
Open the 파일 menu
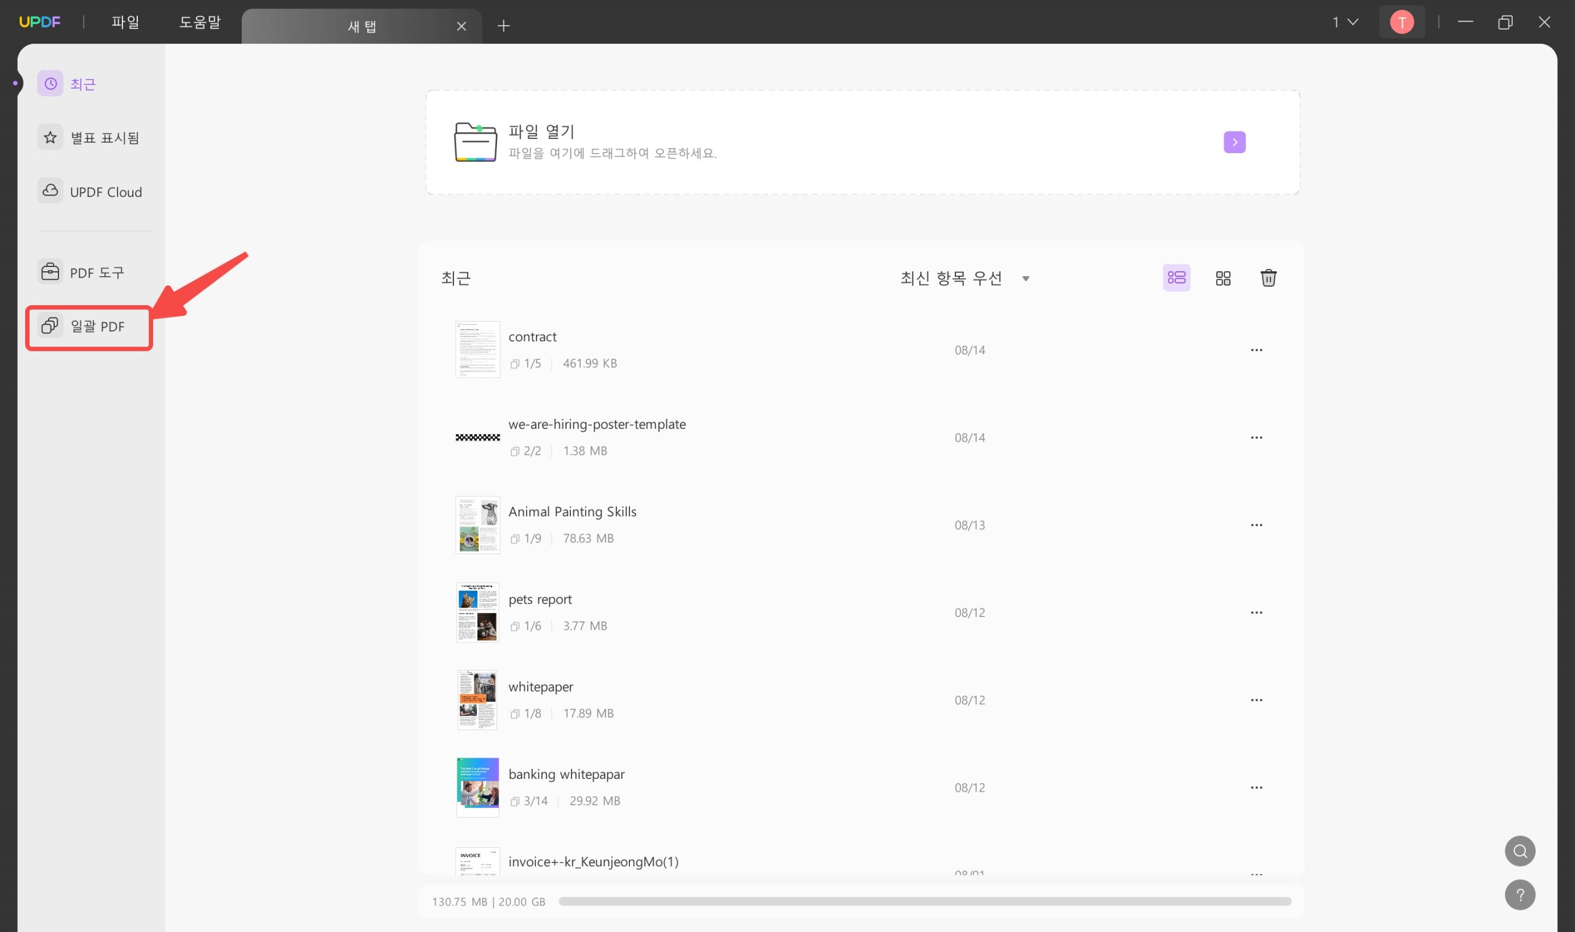(x=125, y=23)
